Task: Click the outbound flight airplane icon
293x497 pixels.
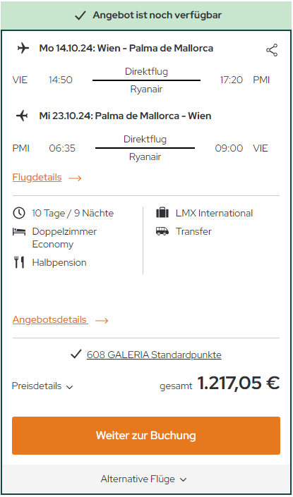Action: (23, 49)
